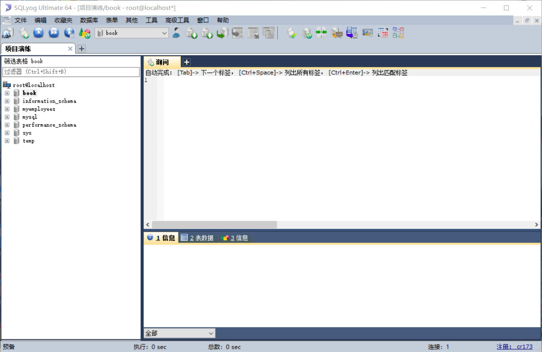Viewport: 542px width, 352px height.
Task: Open the Schema designer icon
Action: (x=398, y=33)
